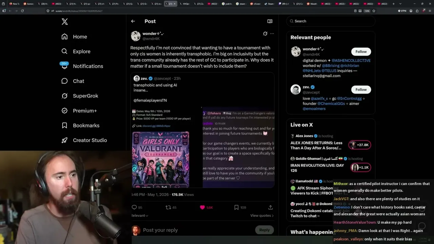
Task: Open the View quotes link
Action: [262, 216]
